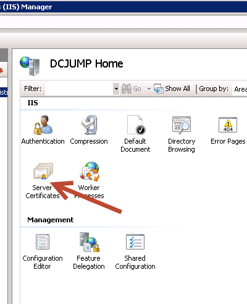Click the DCJUMP server home icon
Screen dimensions: 247x304
pyautogui.click(x=30, y=66)
